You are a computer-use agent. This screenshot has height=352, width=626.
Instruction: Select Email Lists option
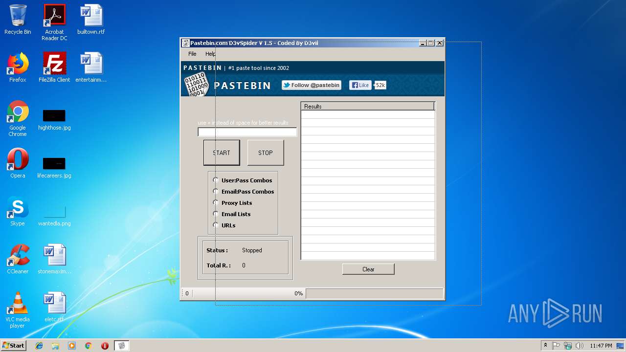[x=232, y=214]
